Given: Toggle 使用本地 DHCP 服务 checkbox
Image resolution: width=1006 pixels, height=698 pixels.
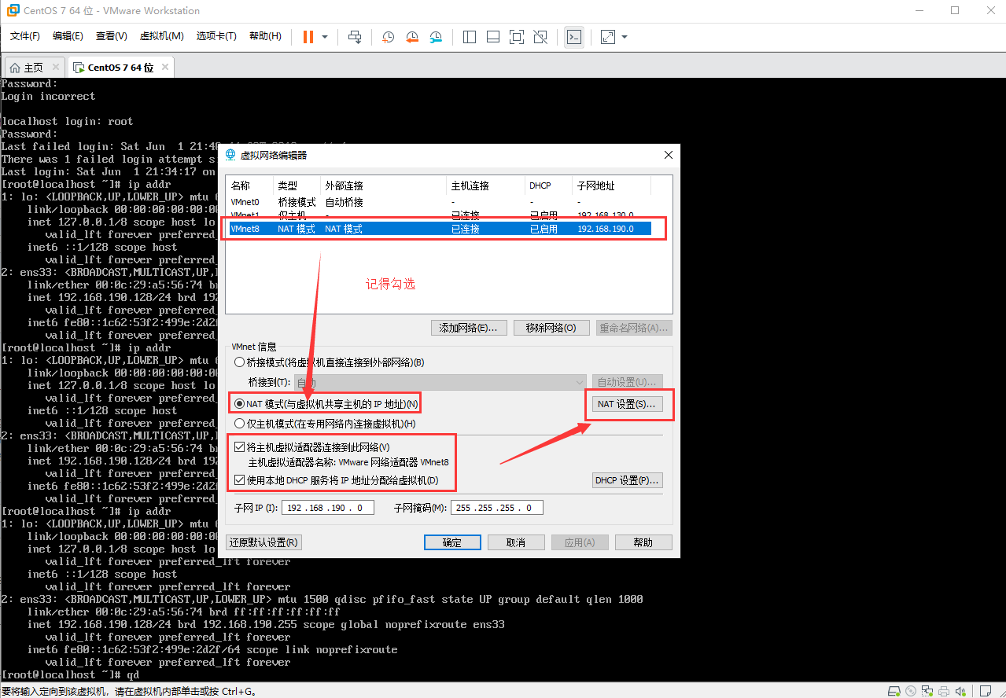Looking at the screenshot, I should (240, 480).
